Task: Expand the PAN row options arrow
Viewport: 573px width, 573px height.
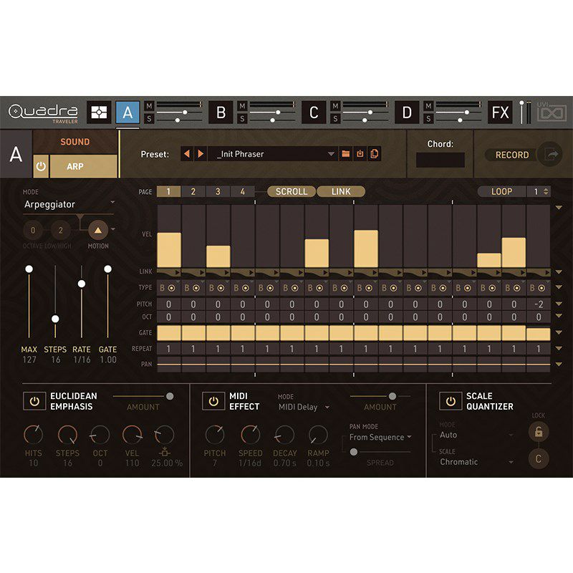Action: 559,364
